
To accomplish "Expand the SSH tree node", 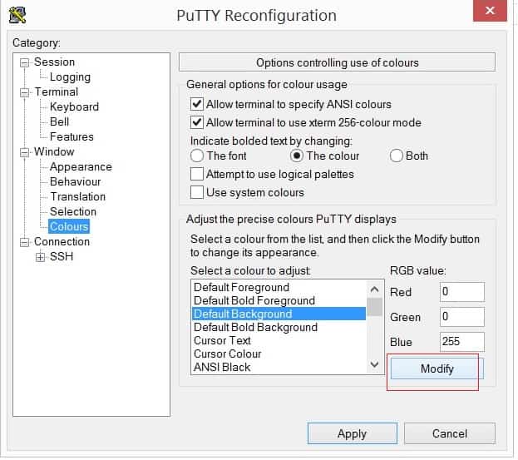I will point(40,257).
